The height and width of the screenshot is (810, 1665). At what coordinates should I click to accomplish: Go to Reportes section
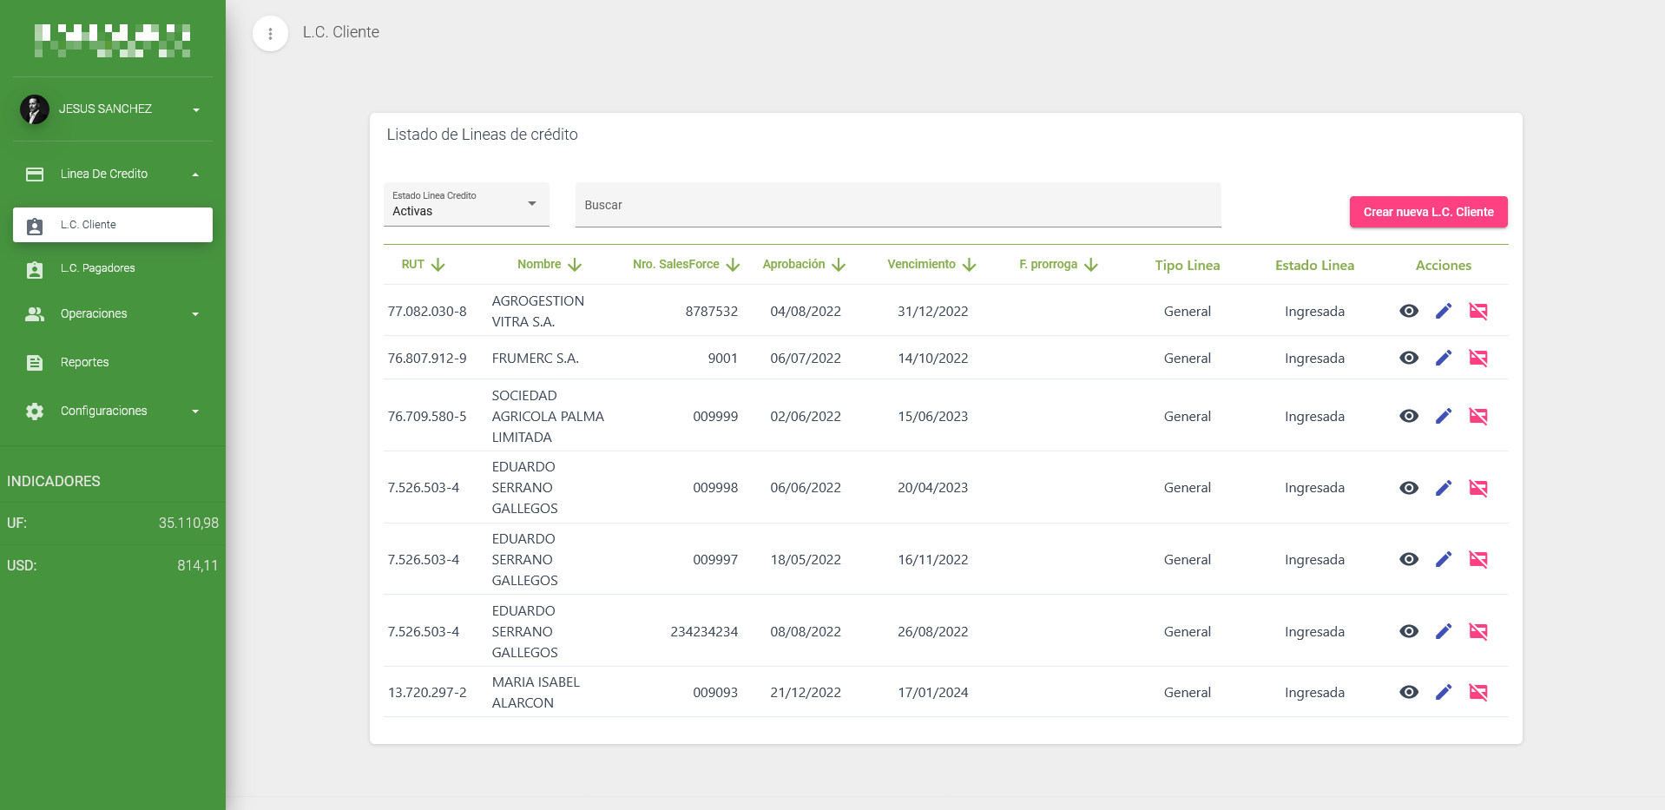pyautogui.click(x=84, y=363)
